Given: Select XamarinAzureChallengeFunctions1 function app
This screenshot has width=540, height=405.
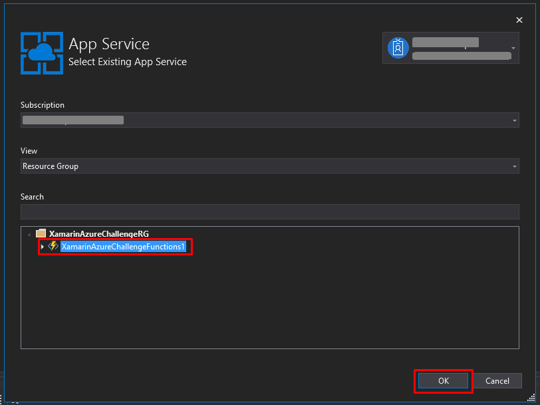Looking at the screenshot, I should [123, 247].
